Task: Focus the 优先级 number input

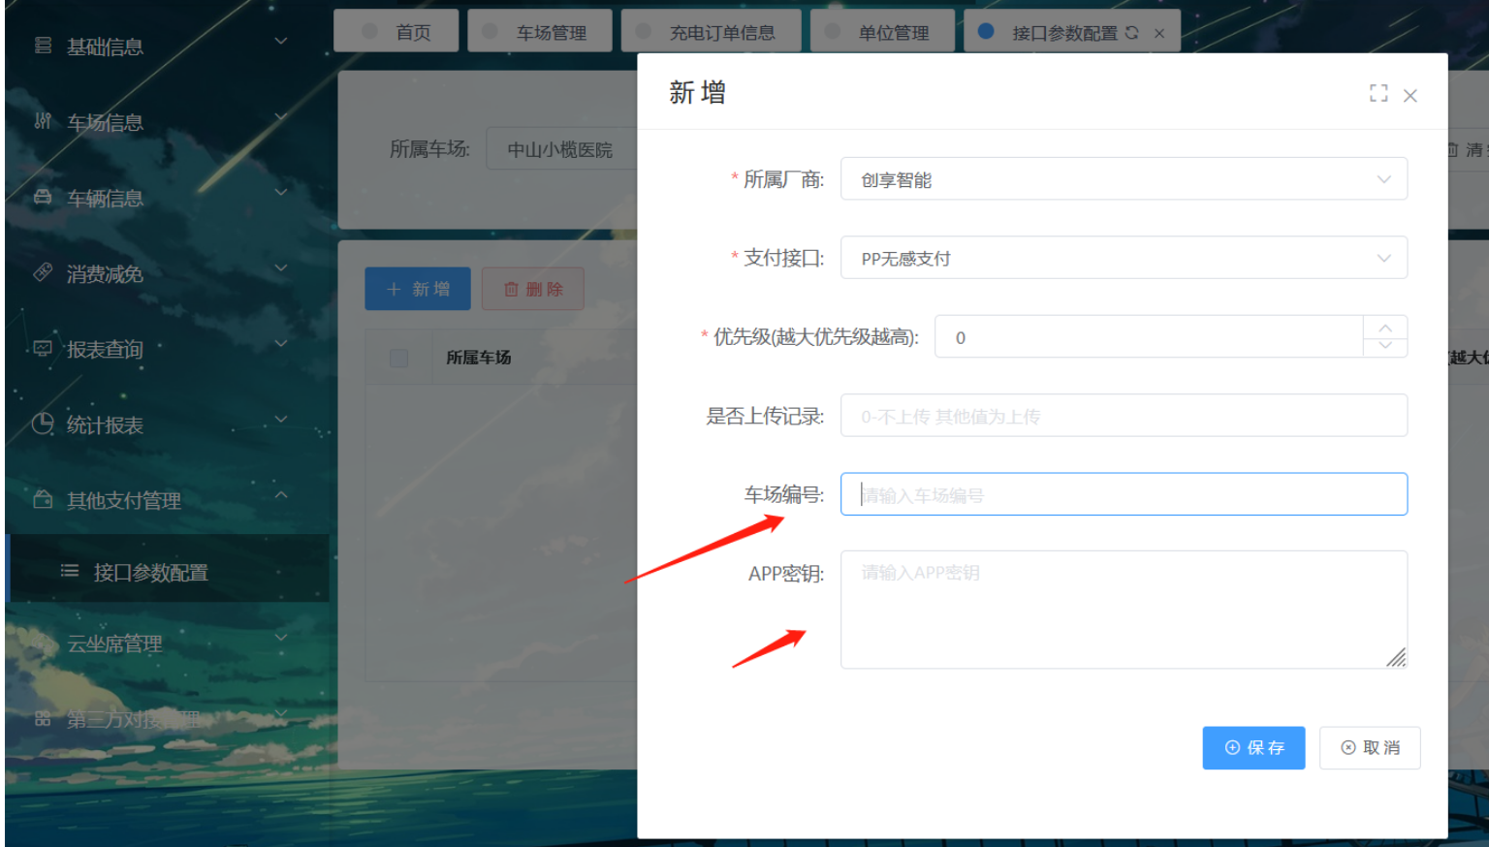Action: point(1149,336)
